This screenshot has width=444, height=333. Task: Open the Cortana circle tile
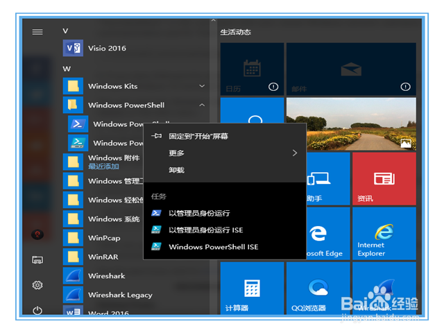(x=252, y=111)
